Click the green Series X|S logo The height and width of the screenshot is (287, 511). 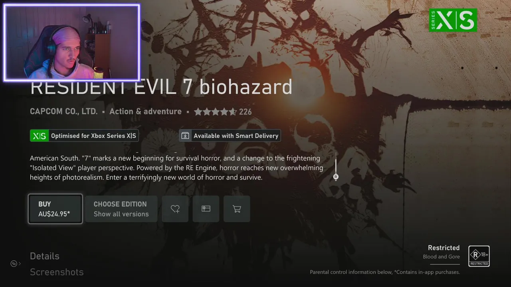pos(453,20)
